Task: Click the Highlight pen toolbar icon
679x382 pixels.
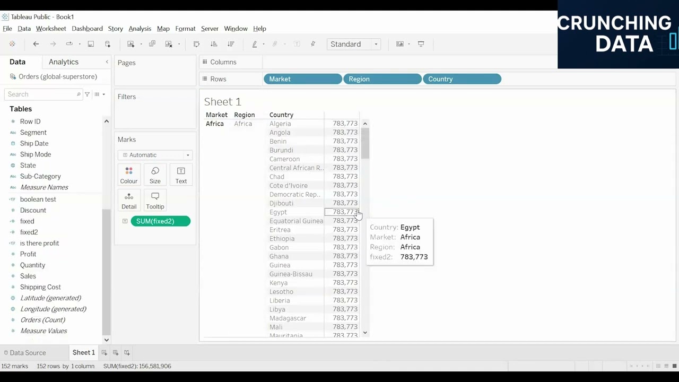Action: tap(255, 44)
